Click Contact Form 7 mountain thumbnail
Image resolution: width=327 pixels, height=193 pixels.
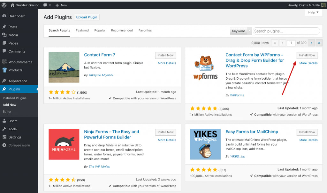tap(64, 68)
